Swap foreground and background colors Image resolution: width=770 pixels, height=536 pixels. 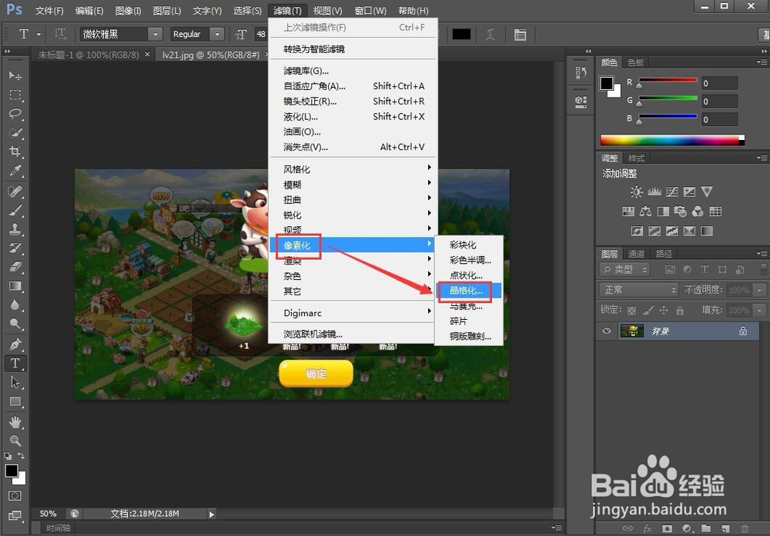click(21, 455)
